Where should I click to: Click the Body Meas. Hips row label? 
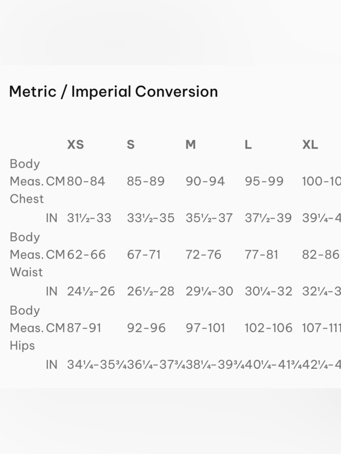[x=27, y=328]
